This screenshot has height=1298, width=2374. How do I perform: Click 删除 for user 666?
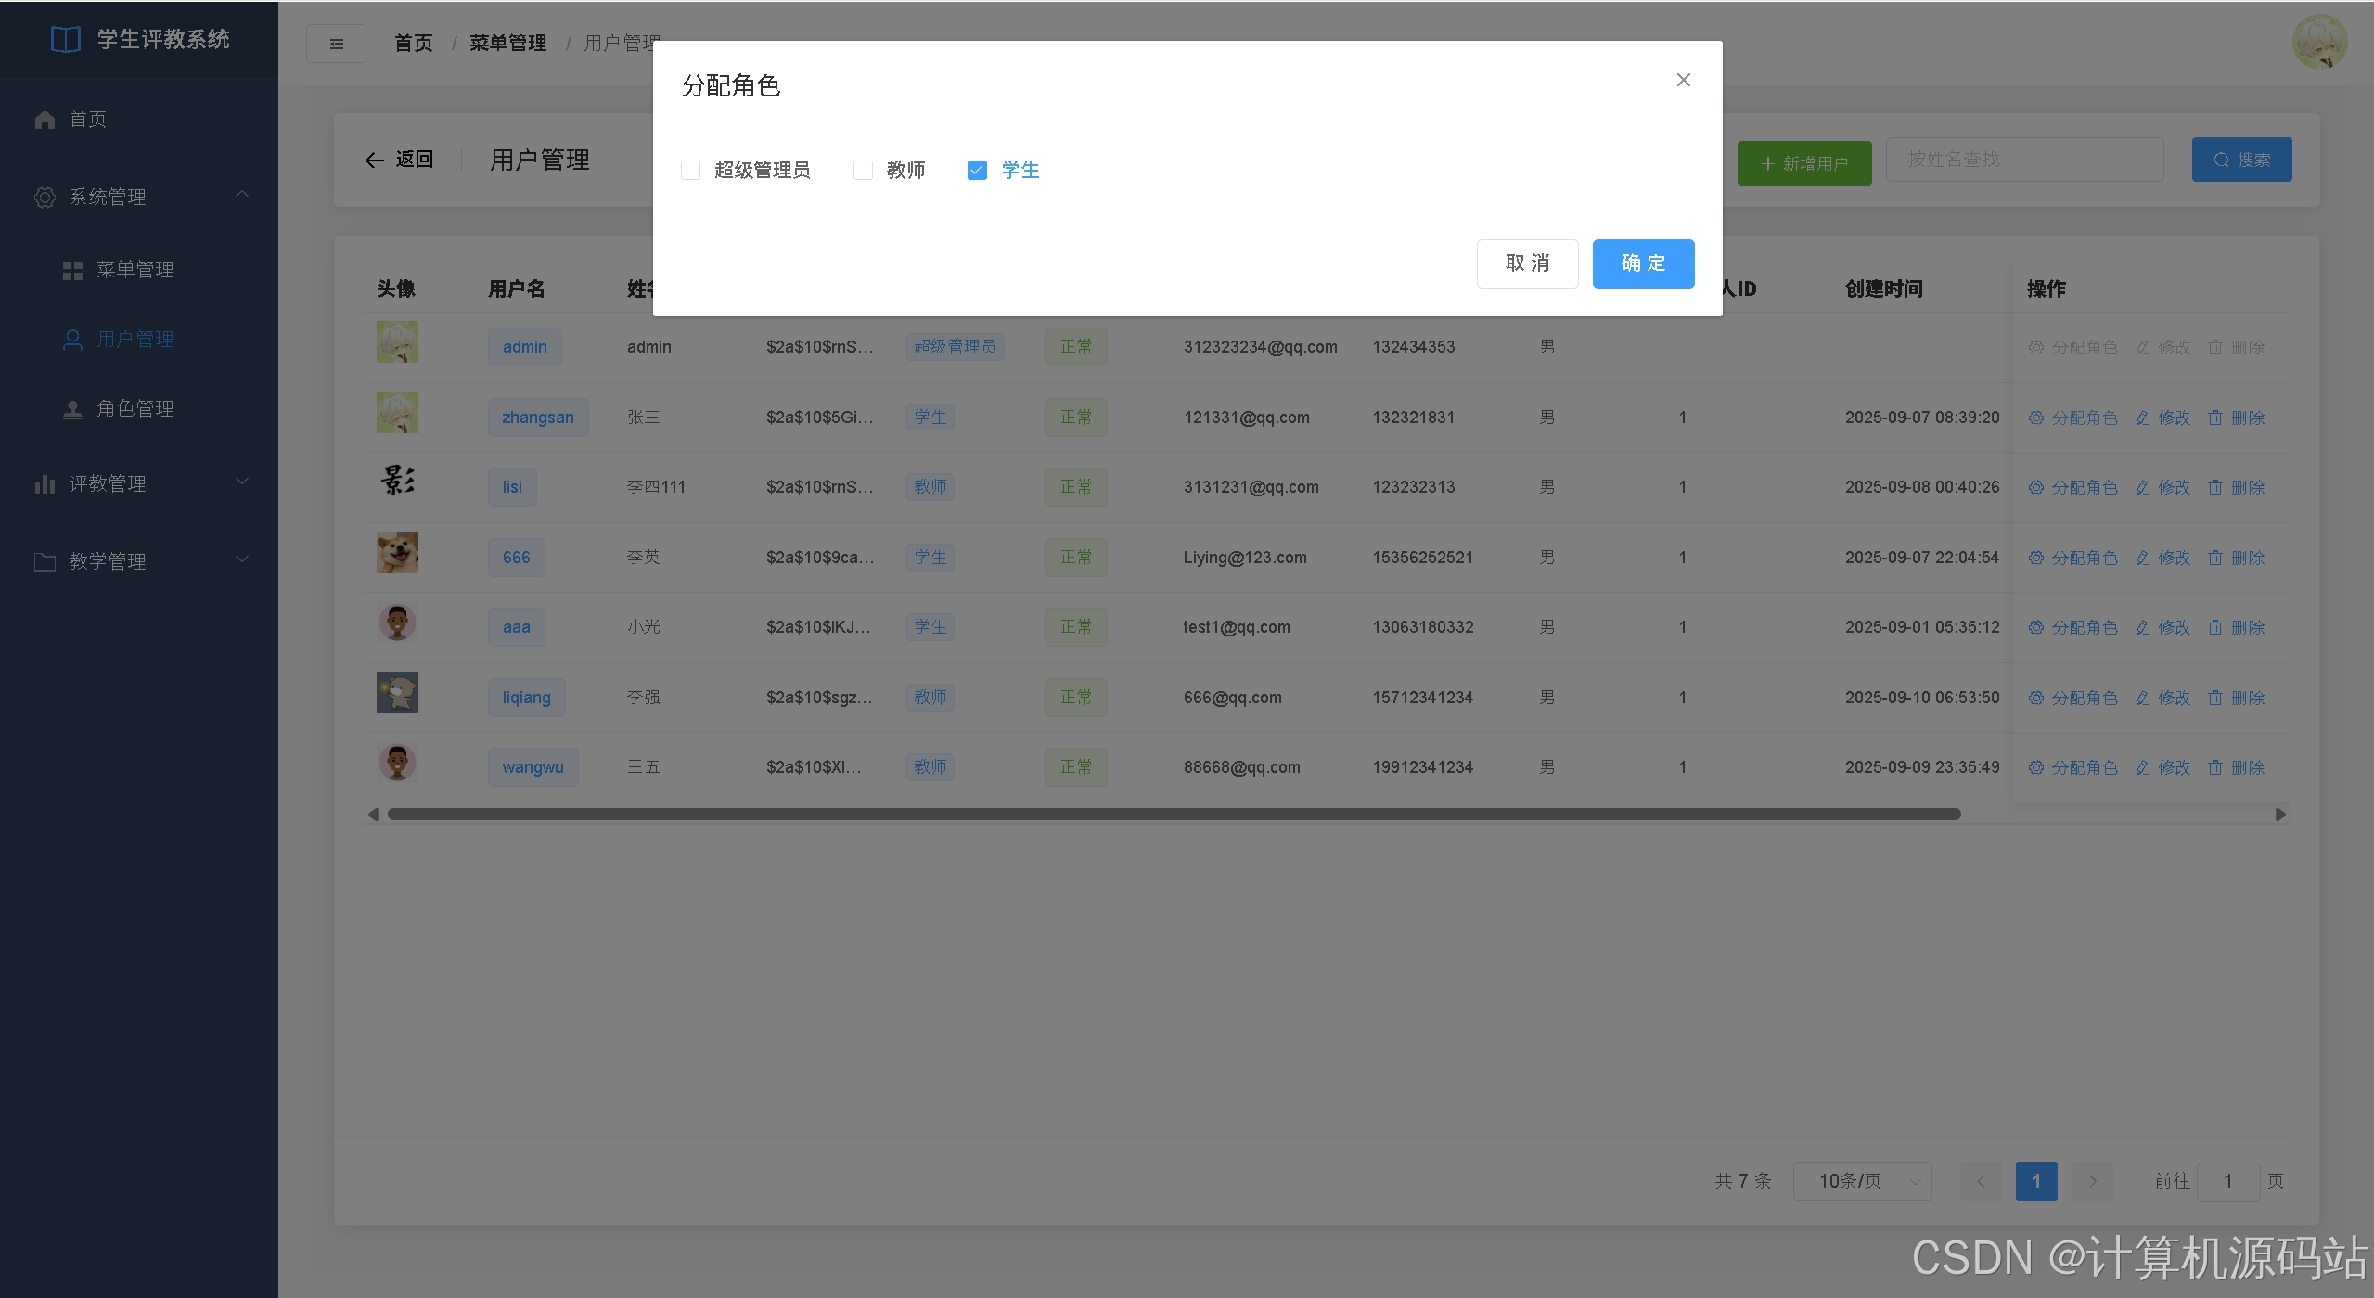pyautogui.click(x=2237, y=558)
